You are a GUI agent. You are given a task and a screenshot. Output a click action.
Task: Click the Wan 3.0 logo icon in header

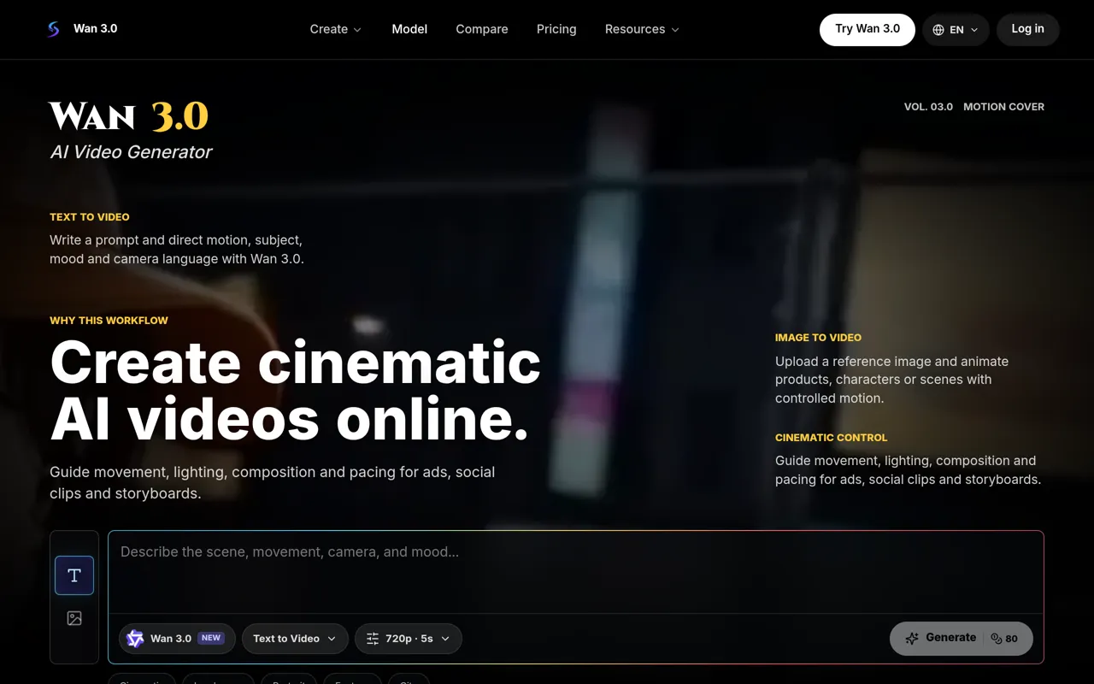[53, 29]
